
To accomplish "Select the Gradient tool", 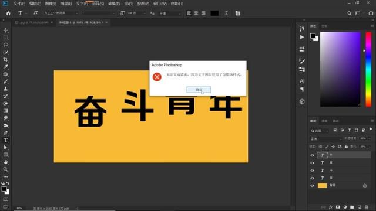I will [x=6, y=111].
